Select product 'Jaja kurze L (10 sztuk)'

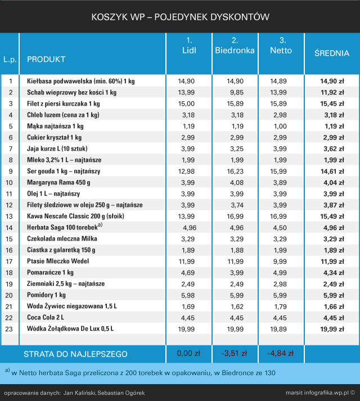(x=57, y=148)
